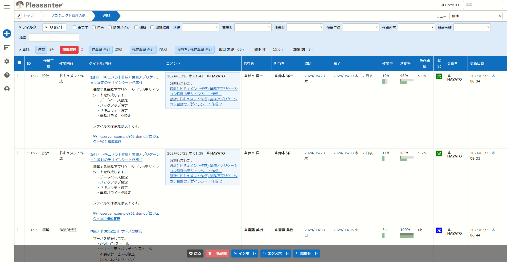Open the 状況 filter dropdown
This screenshot has height=262, width=507.
point(201,27)
